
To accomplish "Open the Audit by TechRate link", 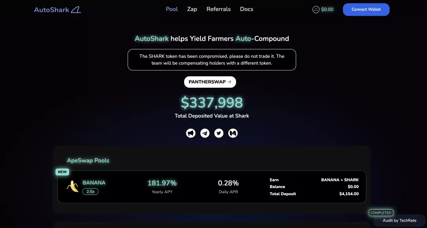I will click(x=399, y=220).
